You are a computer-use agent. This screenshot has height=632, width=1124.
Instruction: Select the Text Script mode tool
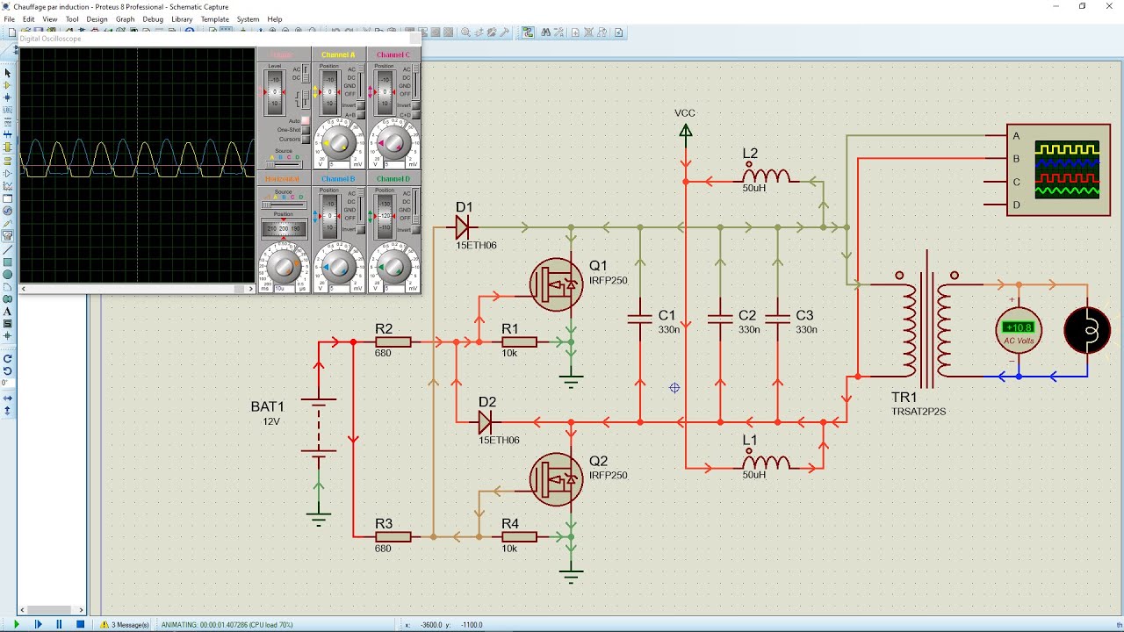8,122
